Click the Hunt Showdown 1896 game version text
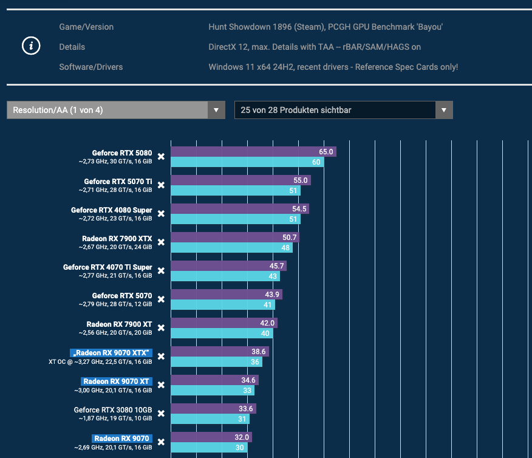The height and width of the screenshot is (458, 532). [x=326, y=27]
